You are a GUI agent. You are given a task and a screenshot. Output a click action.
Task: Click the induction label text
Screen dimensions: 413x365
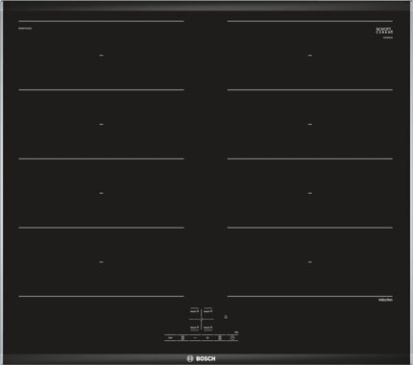point(385,300)
